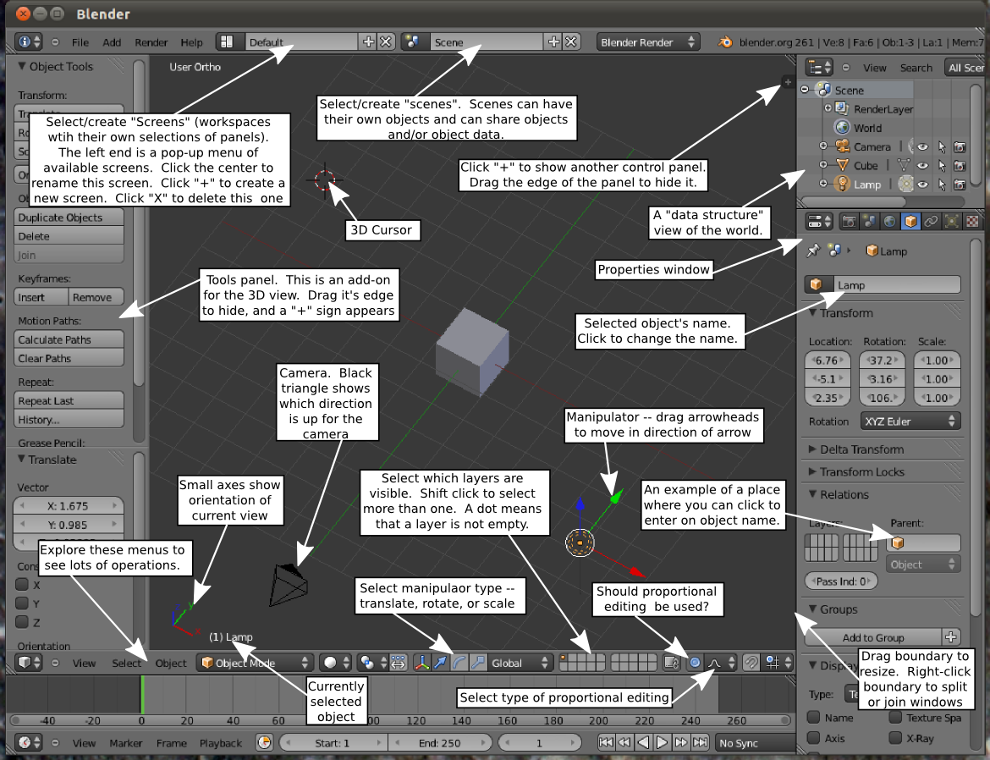The height and width of the screenshot is (760, 990).
Task: Open the Render menu
Action: coord(151,42)
